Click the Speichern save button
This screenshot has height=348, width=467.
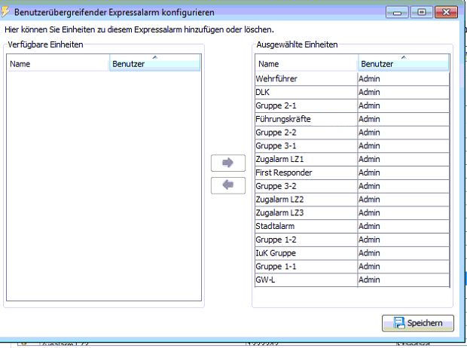point(418,322)
